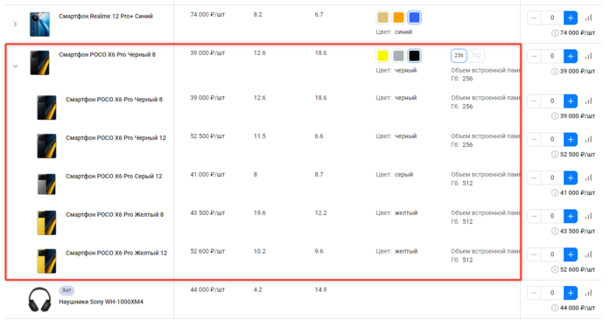Click info icon beside 41 000 ₽/шт
The image size is (610, 320).
(x=555, y=193)
